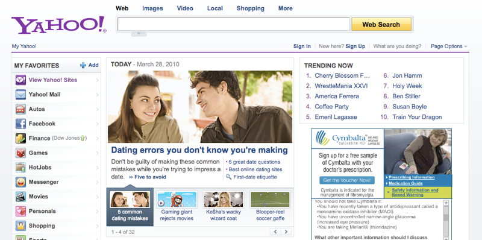Click the magnifier icon before First-date etiquette
Image resolution: width=482 pixels, height=240 pixels.
[228, 177]
